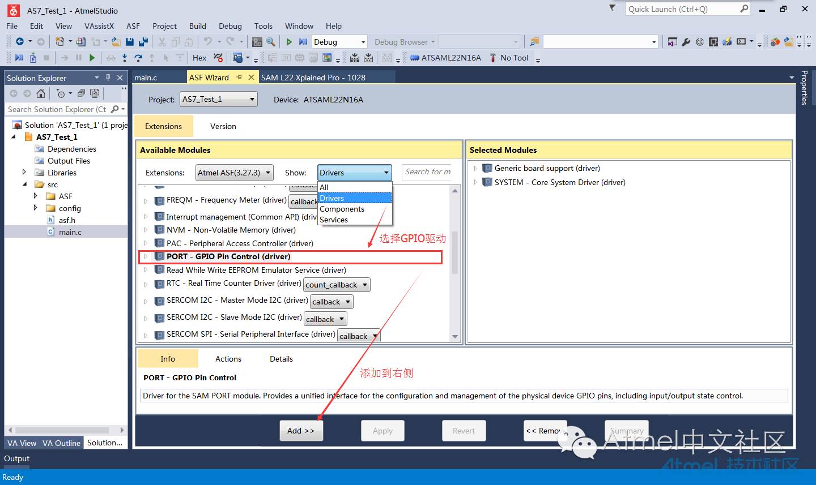Select Components in the Show dropdown list
This screenshot has height=485, width=816.
click(x=355, y=209)
